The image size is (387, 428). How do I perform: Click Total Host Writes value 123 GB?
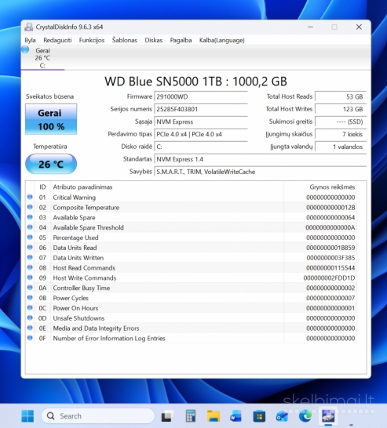click(341, 109)
